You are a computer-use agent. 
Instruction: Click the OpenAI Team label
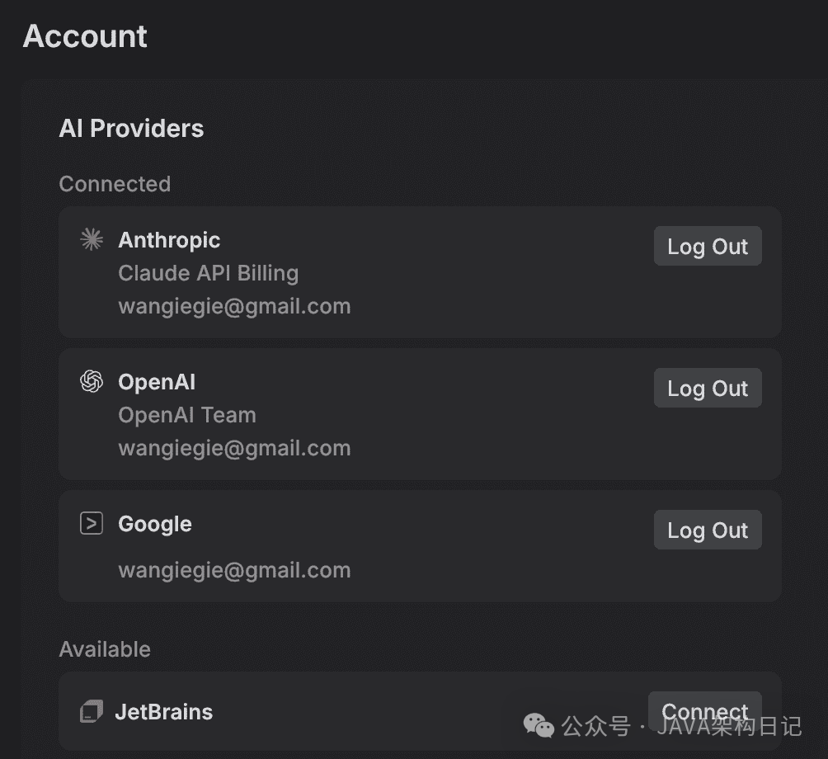click(186, 414)
